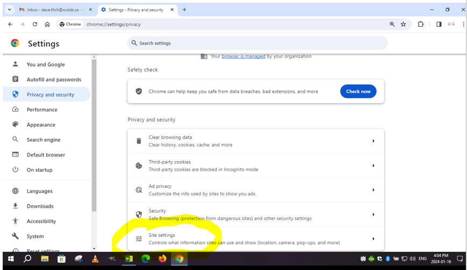This screenshot has width=467, height=270.
Task: Open Windows taskbar search
Action: point(27,259)
